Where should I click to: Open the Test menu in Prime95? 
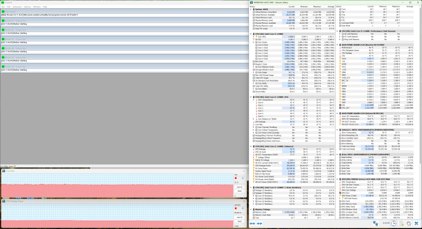(x=4, y=6)
